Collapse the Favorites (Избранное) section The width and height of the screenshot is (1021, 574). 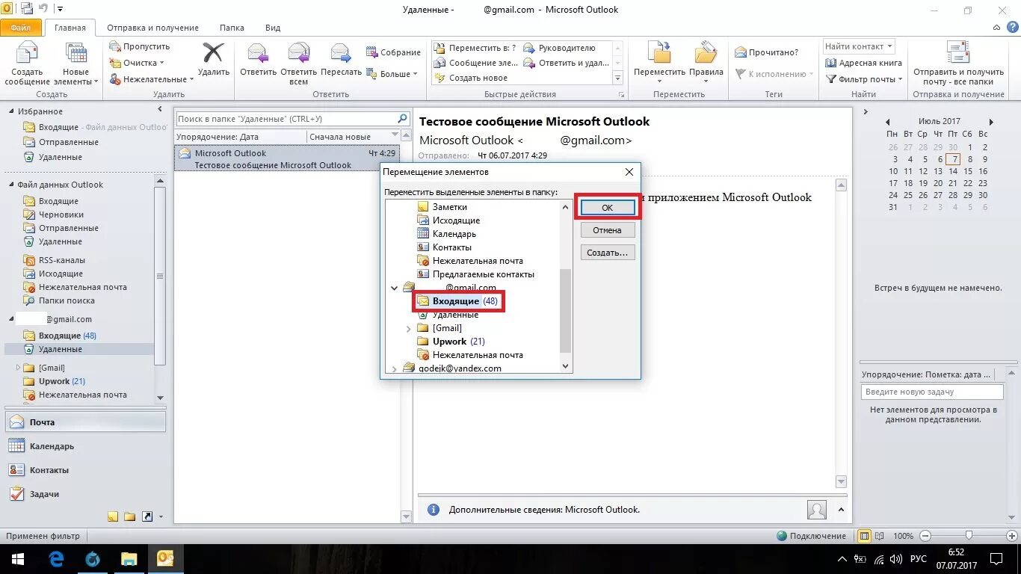11,111
